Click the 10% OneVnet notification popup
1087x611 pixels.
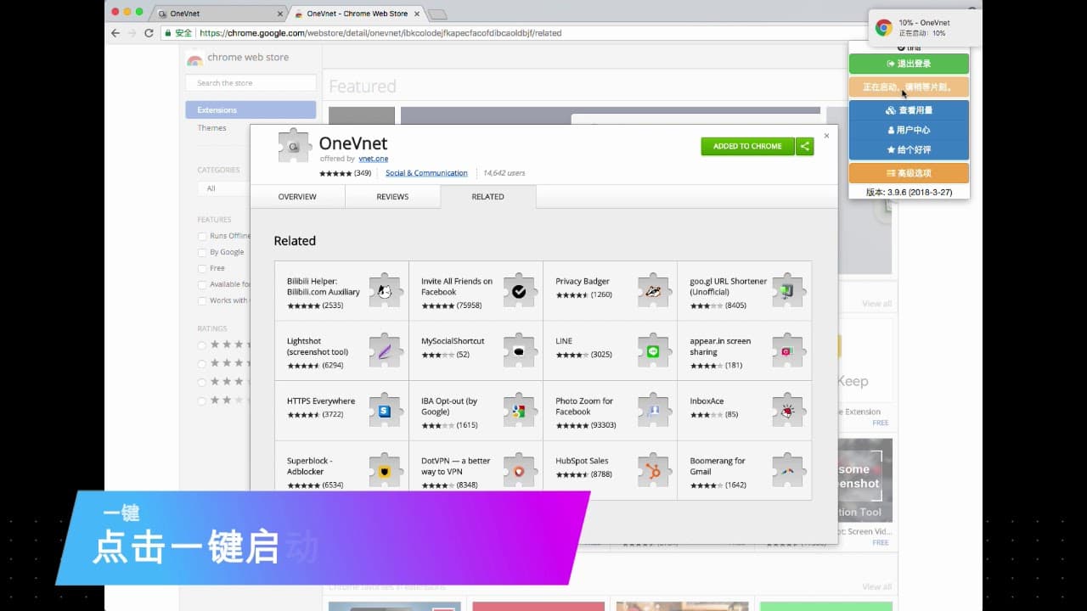click(926, 28)
